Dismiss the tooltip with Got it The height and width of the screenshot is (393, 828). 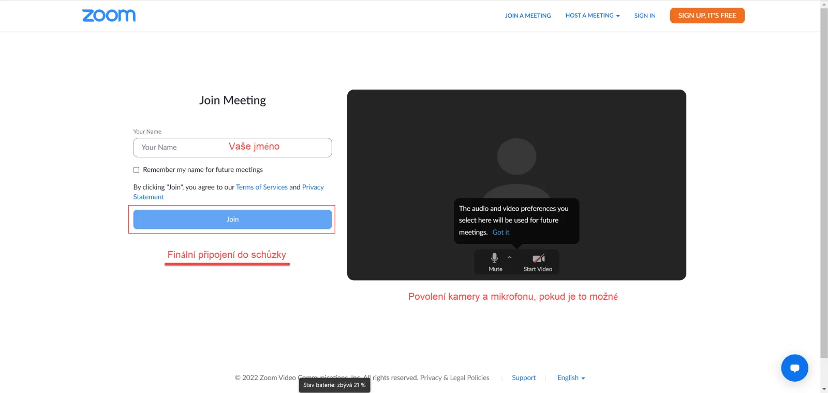coord(501,232)
